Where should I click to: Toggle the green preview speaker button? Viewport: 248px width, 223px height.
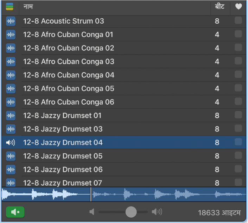click(x=15, y=212)
